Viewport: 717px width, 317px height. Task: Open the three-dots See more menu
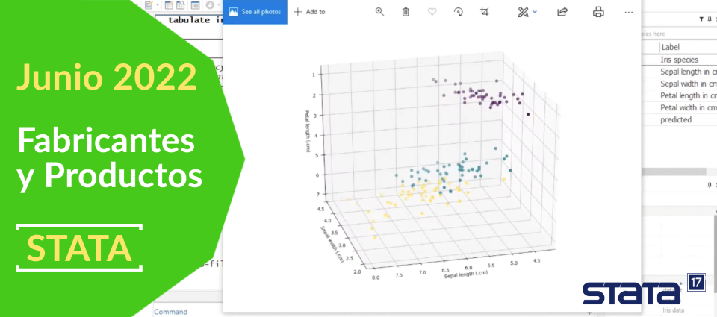[x=628, y=13]
